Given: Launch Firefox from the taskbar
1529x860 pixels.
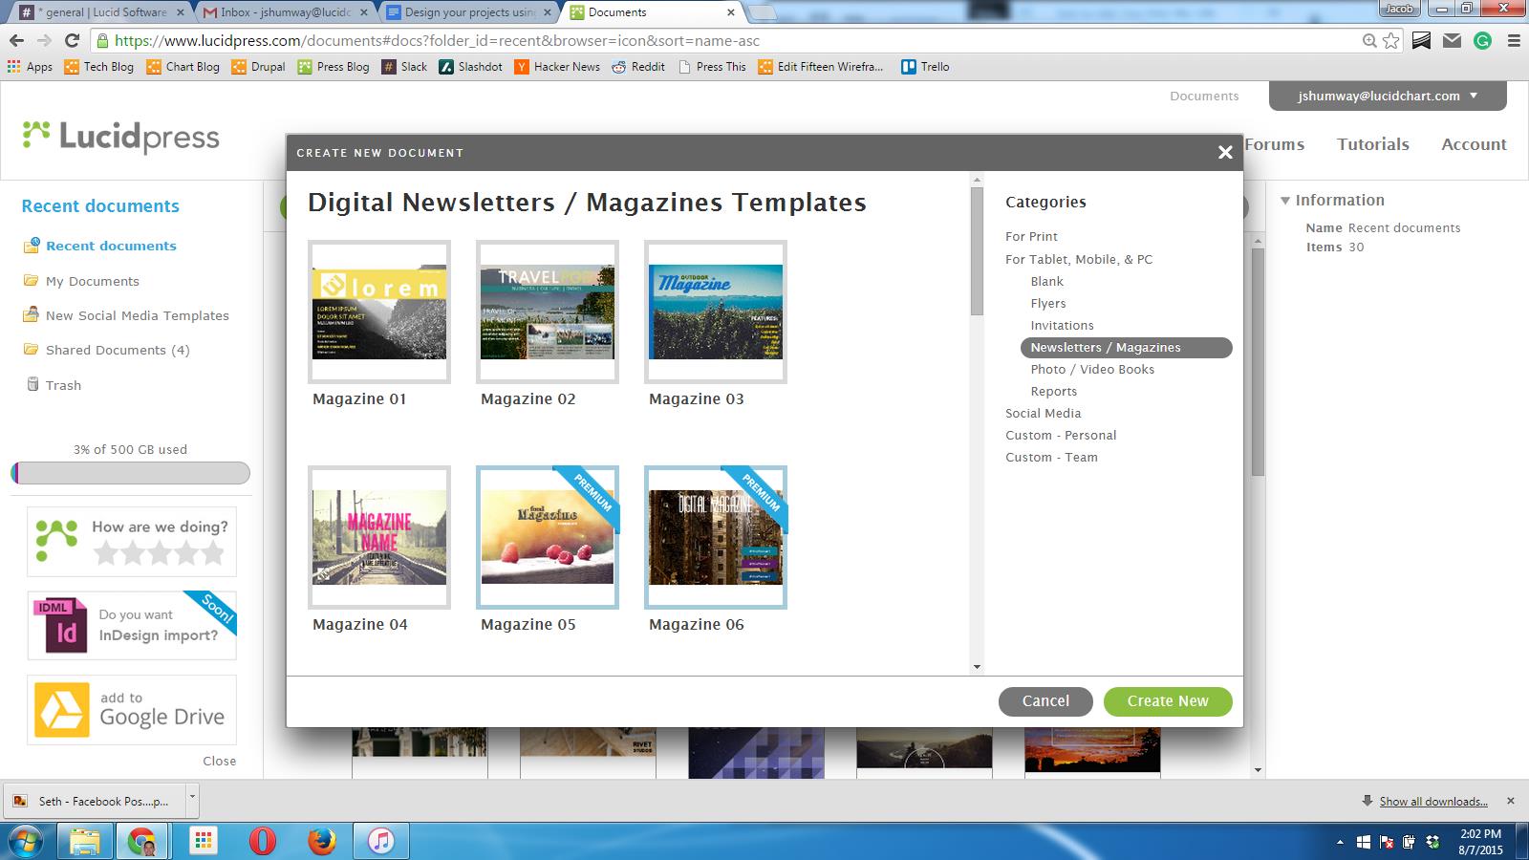Looking at the screenshot, I should [322, 841].
